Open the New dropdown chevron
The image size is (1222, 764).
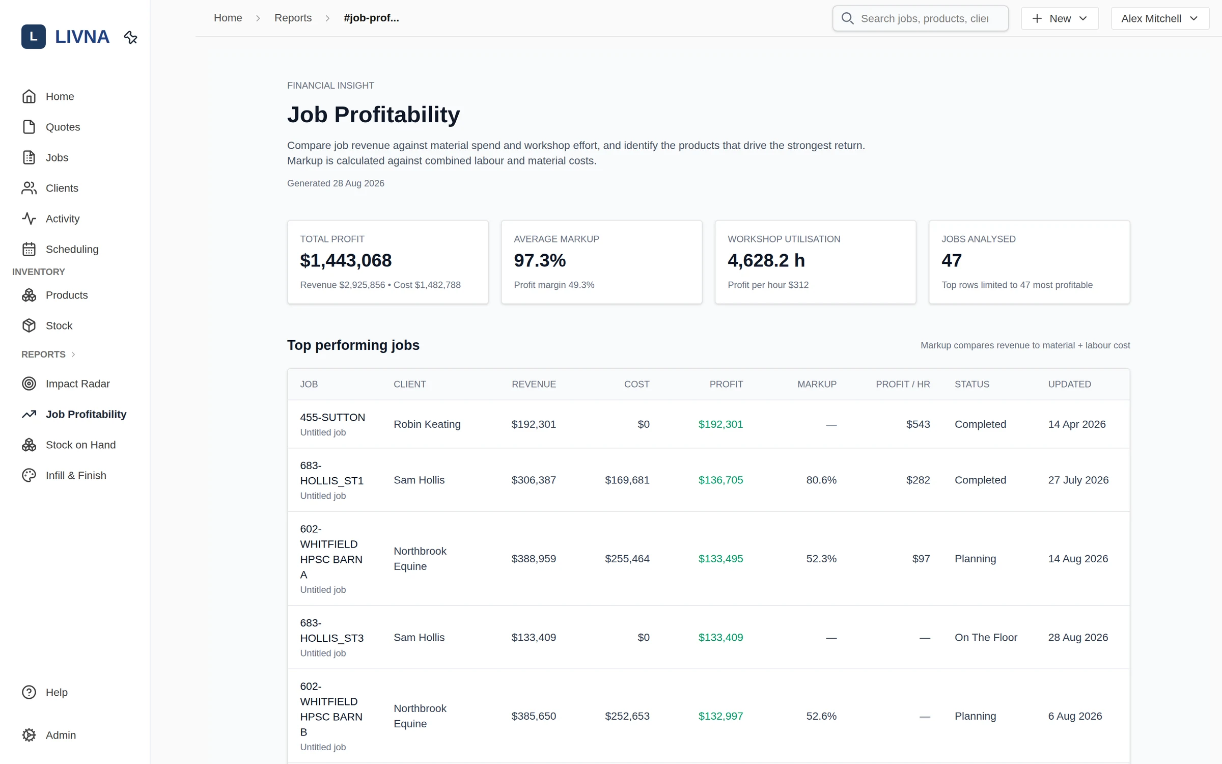click(1083, 18)
